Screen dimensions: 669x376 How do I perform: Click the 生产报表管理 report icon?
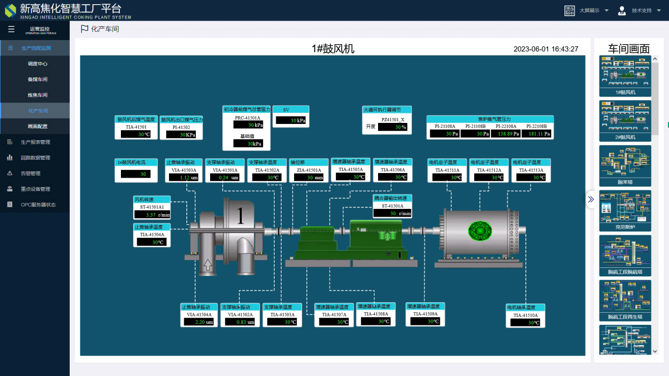(10, 142)
